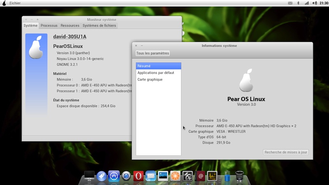Open the Fichier menu
The height and width of the screenshot is (185, 329).
15,3
